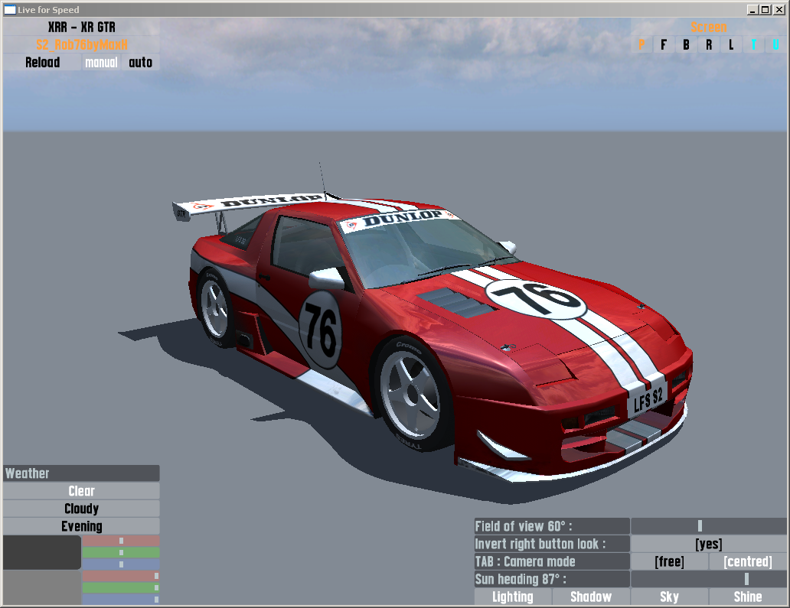Viewport: 790px width, 608px height.
Task: Select Clear weather
Action: click(82, 491)
